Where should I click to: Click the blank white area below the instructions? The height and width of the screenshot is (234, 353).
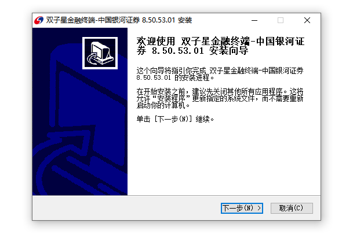click(224, 159)
